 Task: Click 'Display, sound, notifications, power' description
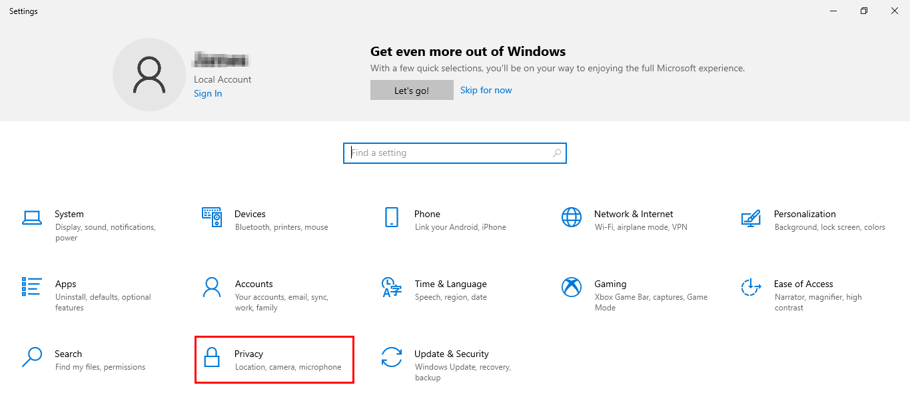[105, 232]
